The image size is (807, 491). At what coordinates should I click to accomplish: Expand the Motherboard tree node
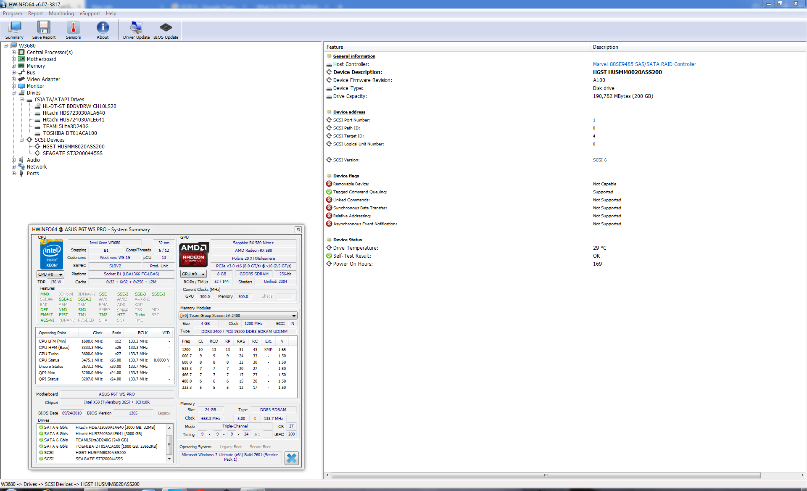[x=14, y=59]
